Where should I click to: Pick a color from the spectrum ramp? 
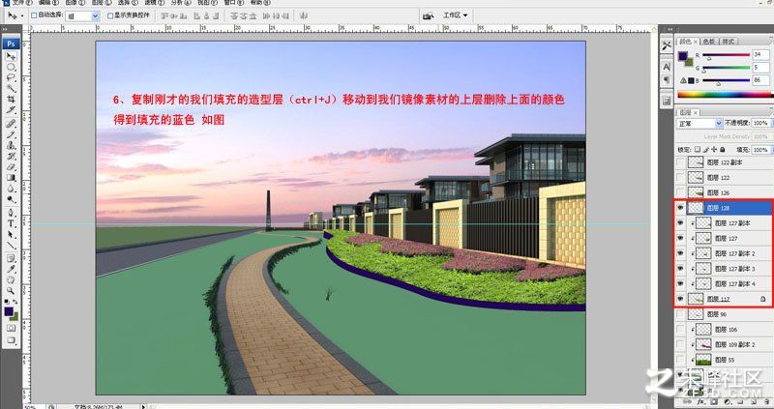click(x=725, y=95)
